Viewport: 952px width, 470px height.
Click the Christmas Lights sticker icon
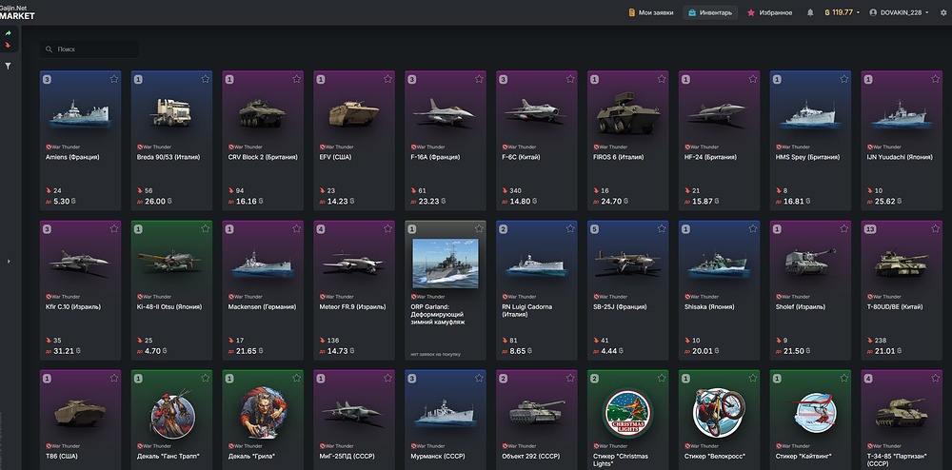click(627, 414)
